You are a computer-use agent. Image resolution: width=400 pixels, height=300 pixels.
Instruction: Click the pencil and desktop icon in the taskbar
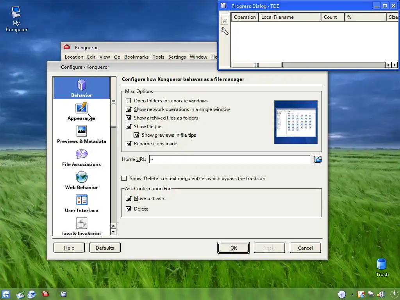coord(20,295)
